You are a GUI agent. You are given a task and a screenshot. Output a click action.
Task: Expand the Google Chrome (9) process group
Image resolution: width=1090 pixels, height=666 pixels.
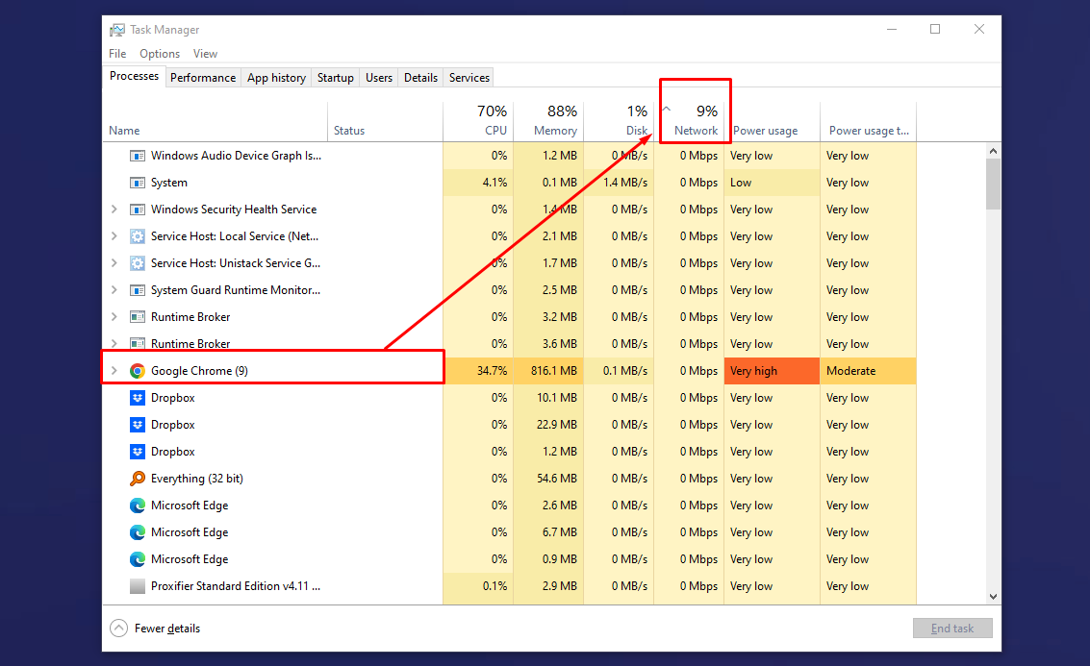pyautogui.click(x=114, y=371)
